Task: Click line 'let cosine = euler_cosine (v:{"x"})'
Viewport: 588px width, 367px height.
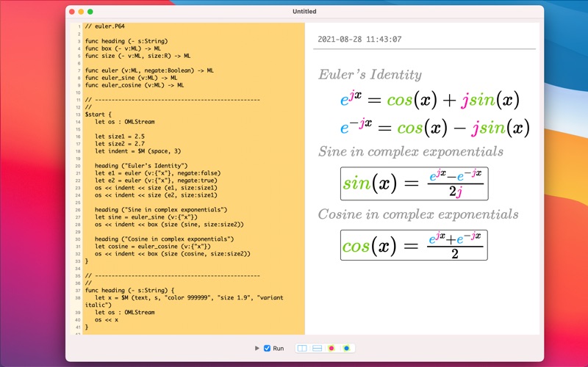Action: coord(153,247)
